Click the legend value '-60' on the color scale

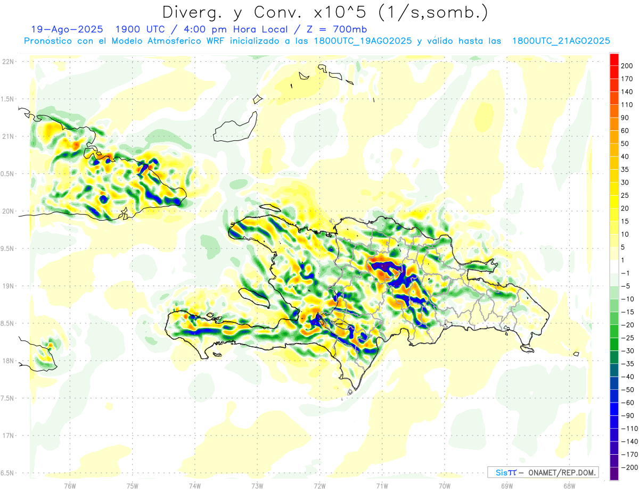point(627,403)
